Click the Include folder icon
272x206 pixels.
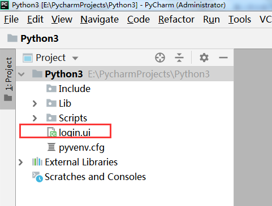(x=51, y=89)
